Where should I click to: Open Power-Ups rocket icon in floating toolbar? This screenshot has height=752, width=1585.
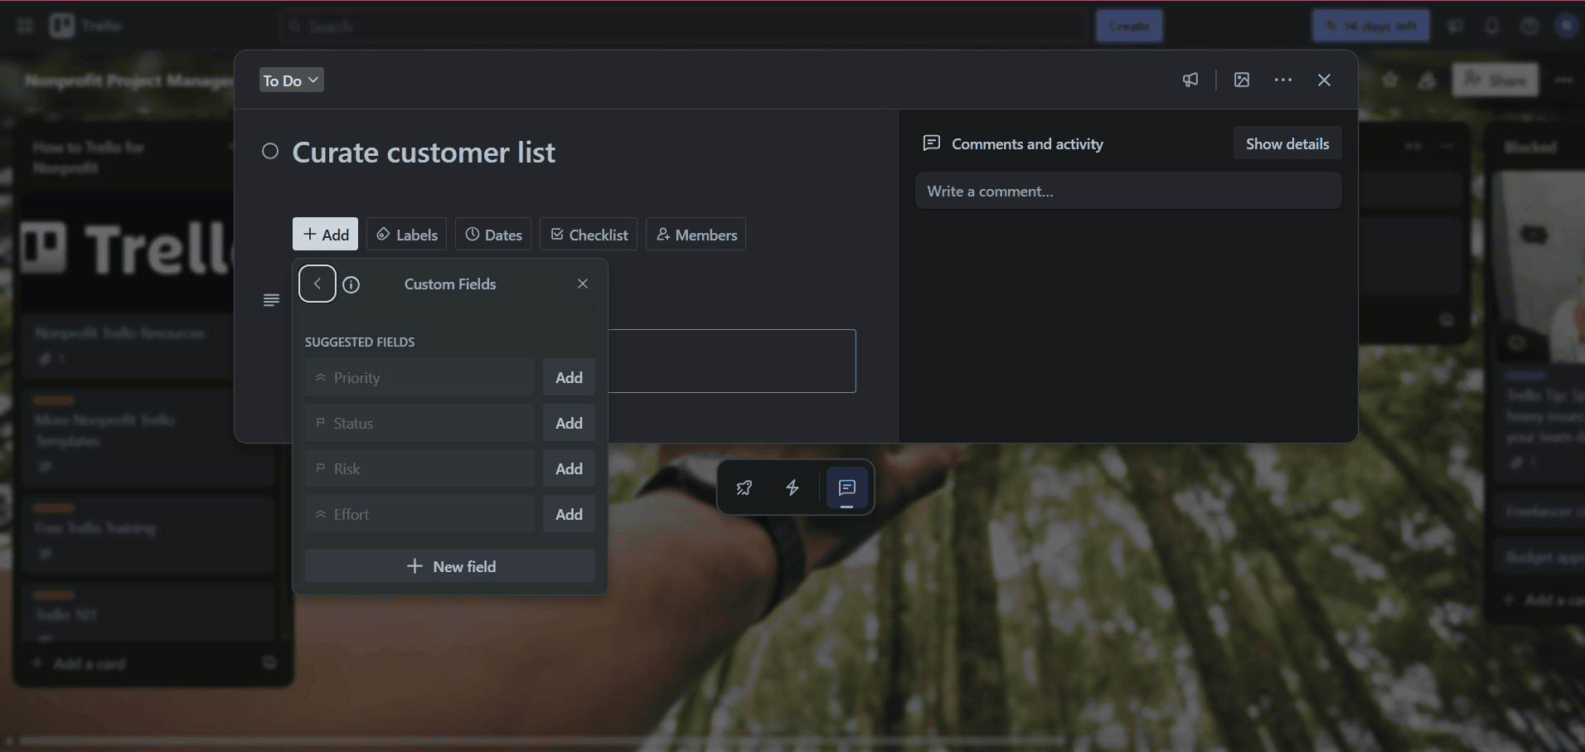(x=744, y=488)
